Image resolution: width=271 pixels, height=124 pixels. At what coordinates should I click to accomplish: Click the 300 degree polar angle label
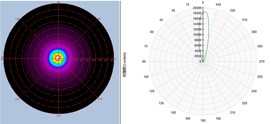click(x=254, y=32)
